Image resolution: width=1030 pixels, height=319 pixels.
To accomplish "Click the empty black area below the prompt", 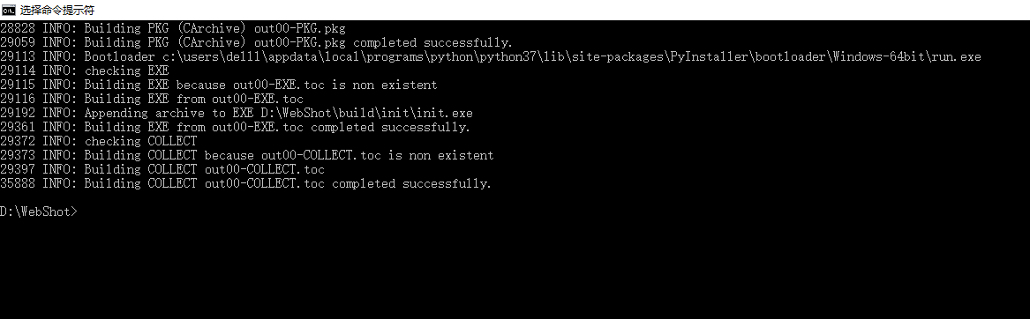I will tap(515, 269).
